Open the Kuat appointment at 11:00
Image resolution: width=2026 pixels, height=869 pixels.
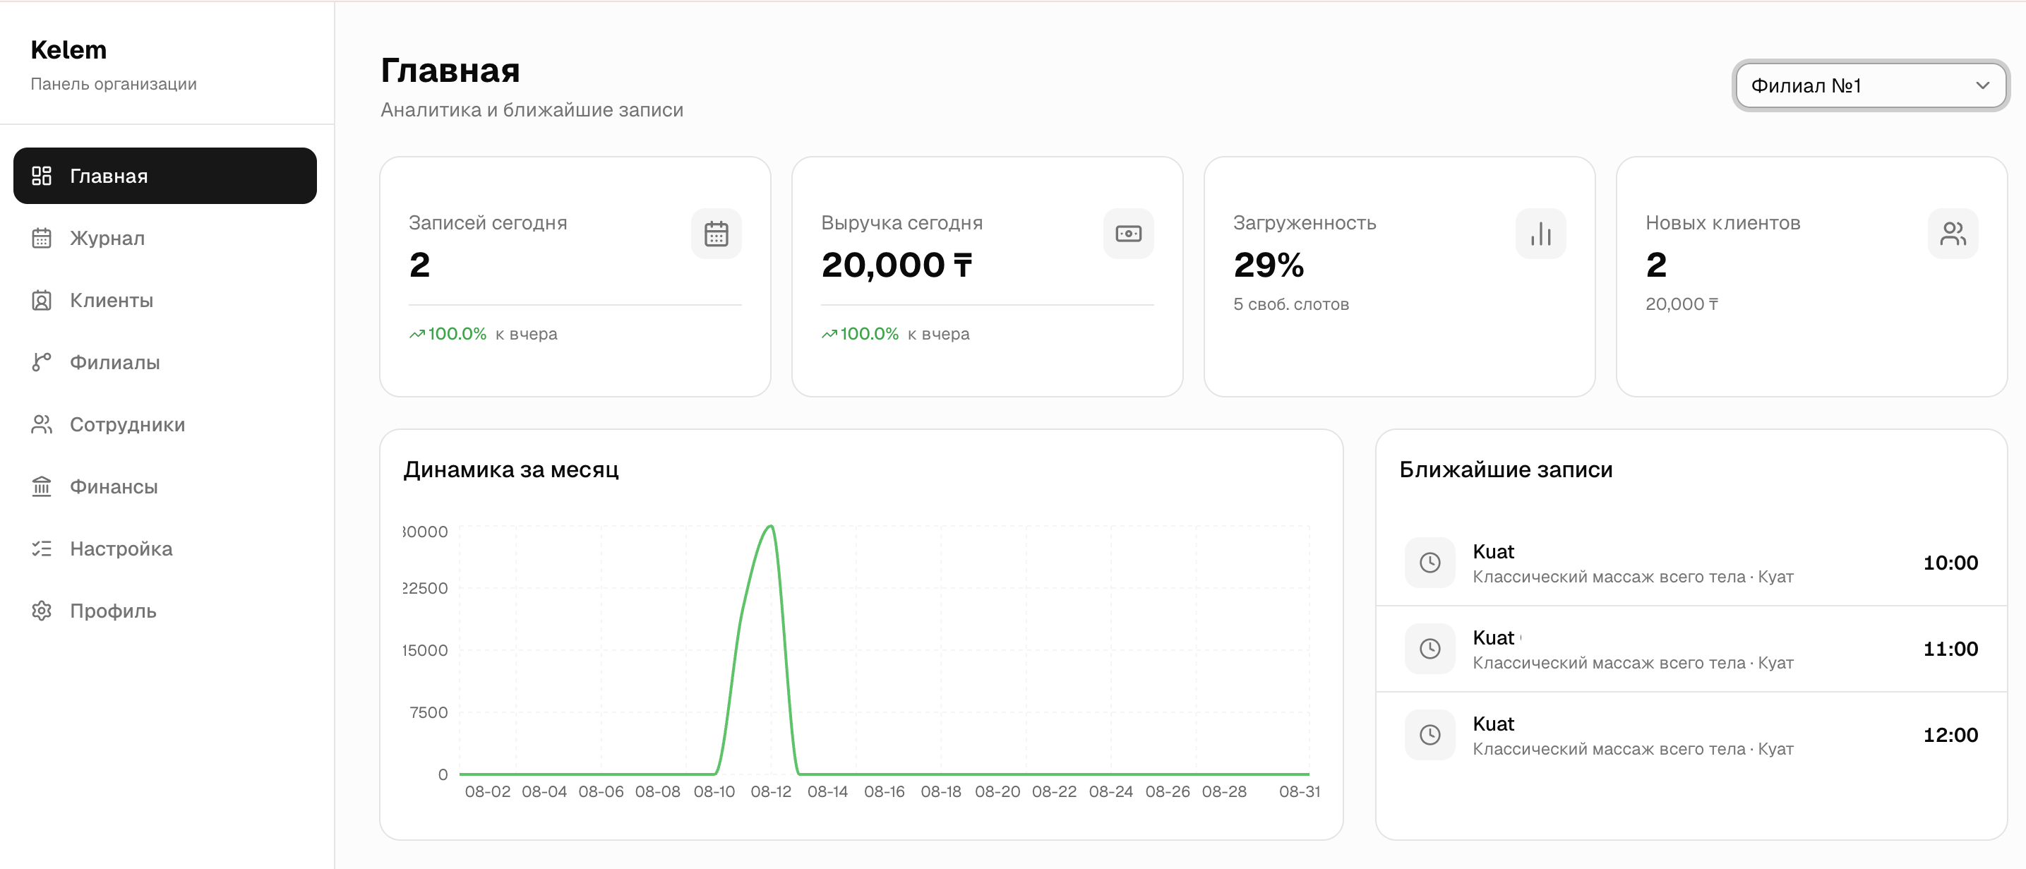point(1691,648)
